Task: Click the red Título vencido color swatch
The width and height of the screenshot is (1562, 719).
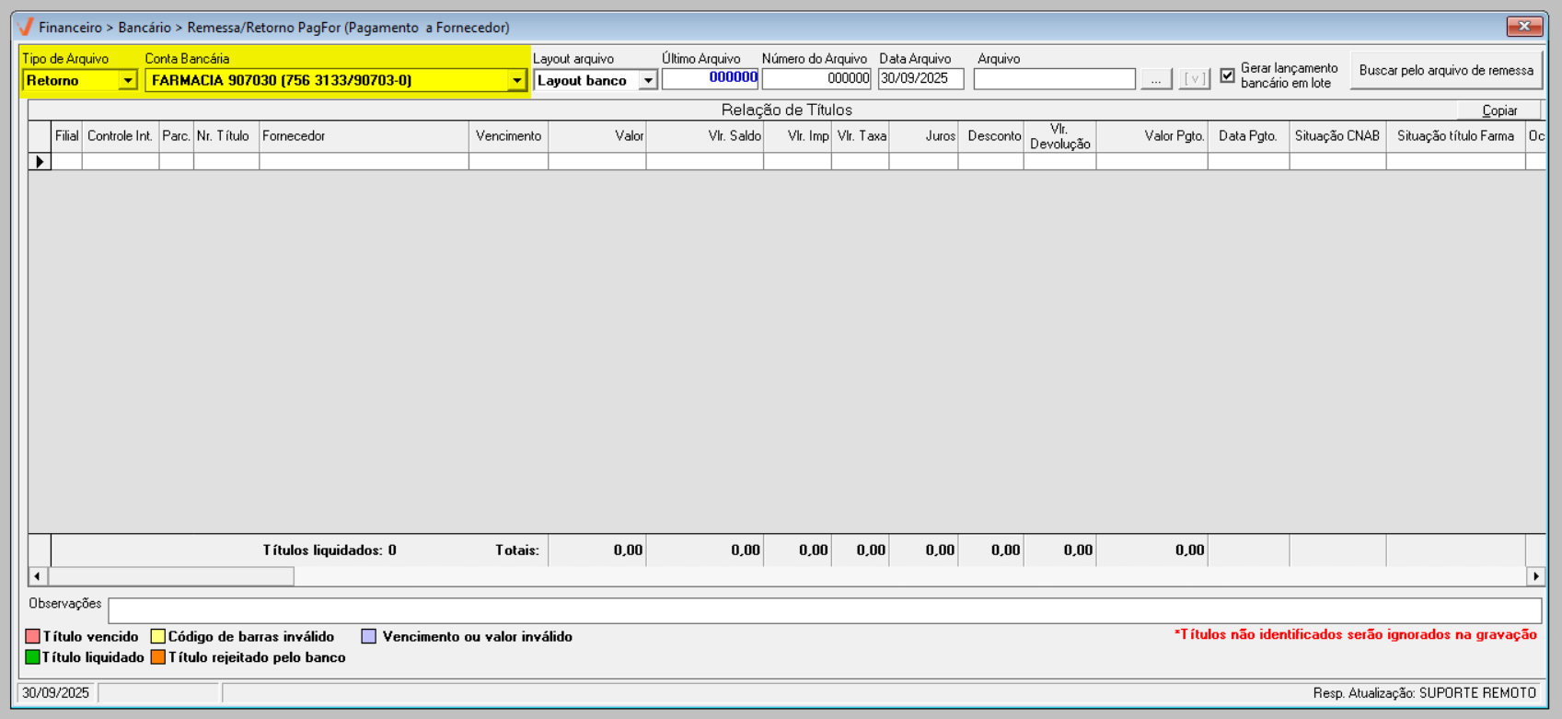Action: [33, 636]
